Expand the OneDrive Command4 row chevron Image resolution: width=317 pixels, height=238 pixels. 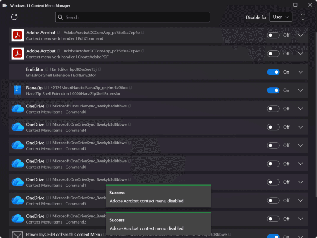pos(300,127)
